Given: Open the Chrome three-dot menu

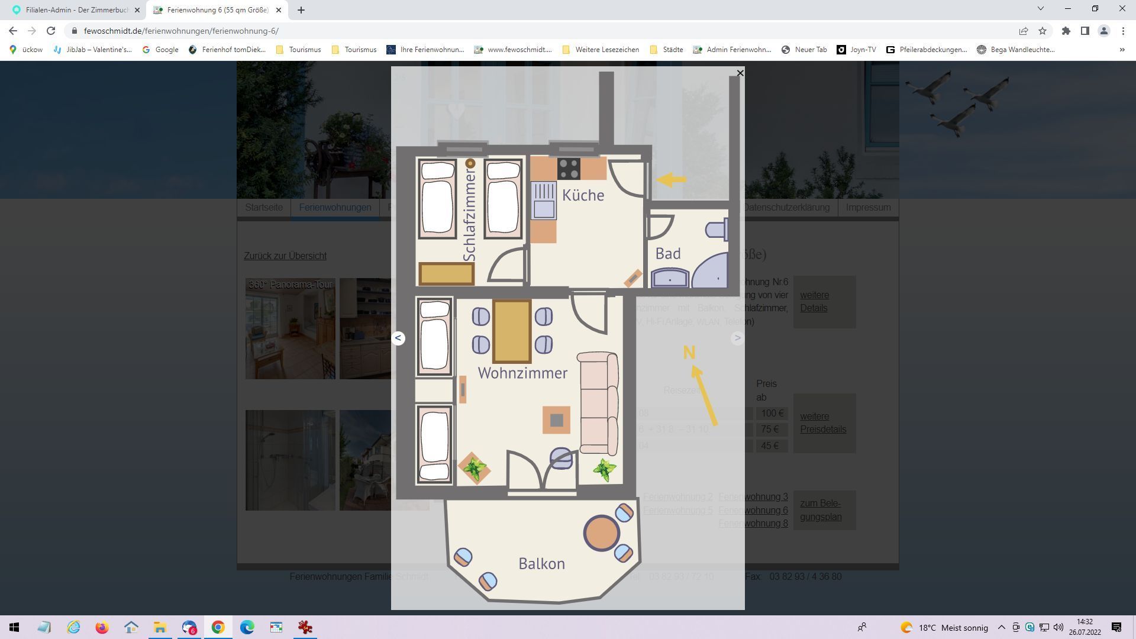Looking at the screenshot, I should click(x=1123, y=31).
